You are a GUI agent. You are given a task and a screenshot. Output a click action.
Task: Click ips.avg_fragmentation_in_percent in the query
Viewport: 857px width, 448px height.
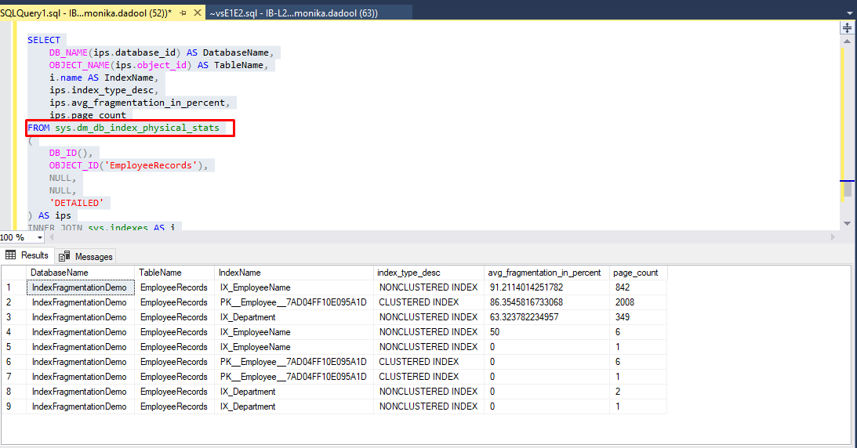tap(137, 103)
